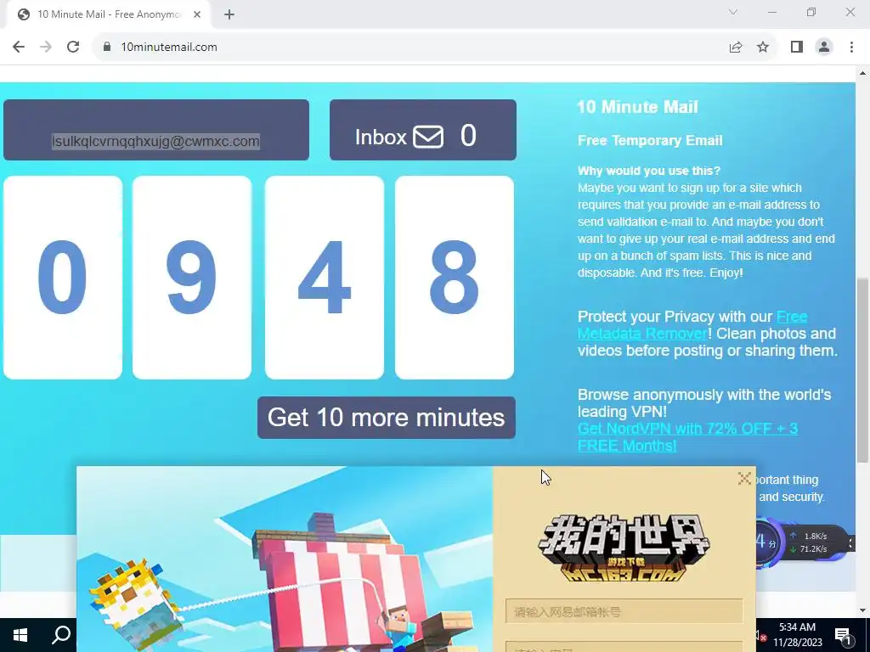The width and height of the screenshot is (870, 652).
Task: Click the seconds tens digit 4 card
Action: pos(324,278)
